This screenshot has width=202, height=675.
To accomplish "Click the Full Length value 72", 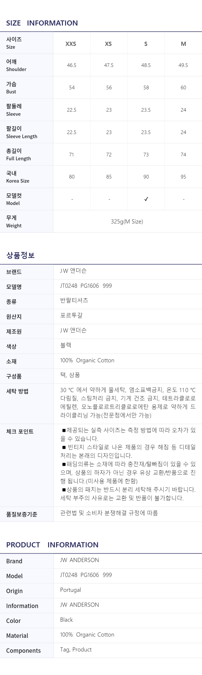I will pyautogui.click(x=109, y=154).
